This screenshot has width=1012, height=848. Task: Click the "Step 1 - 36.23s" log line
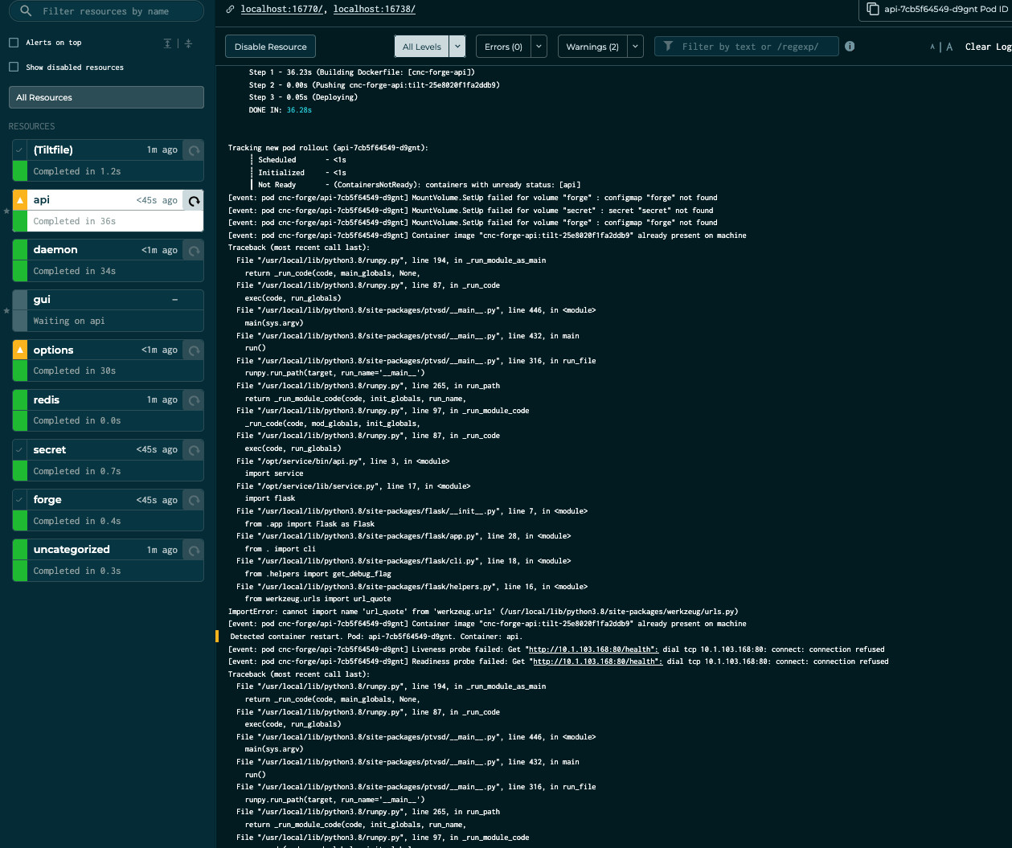[362, 72]
